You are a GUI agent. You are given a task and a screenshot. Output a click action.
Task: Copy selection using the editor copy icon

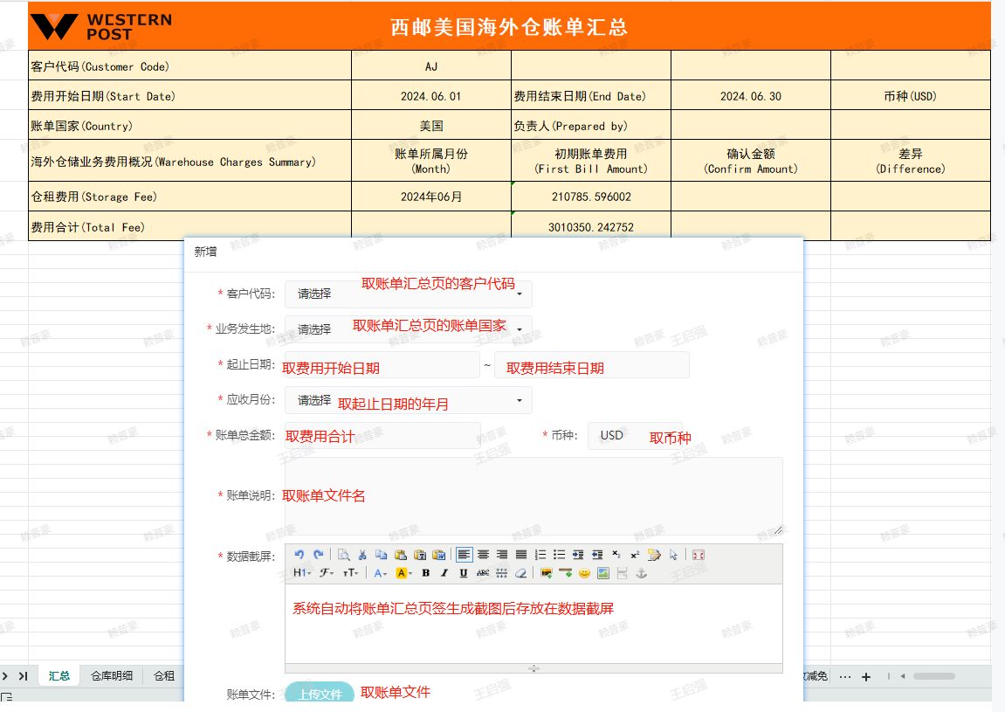coord(382,555)
